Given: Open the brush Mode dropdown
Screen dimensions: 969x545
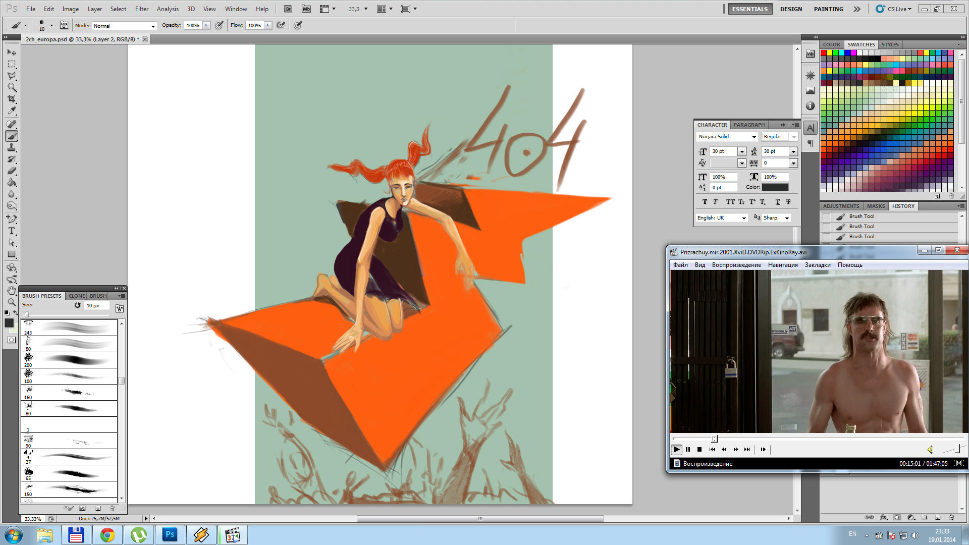Looking at the screenshot, I should [124, 26].
